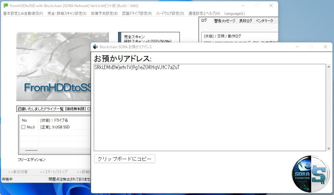Switch to the 警告メッセージ tab

click(224, 20)
